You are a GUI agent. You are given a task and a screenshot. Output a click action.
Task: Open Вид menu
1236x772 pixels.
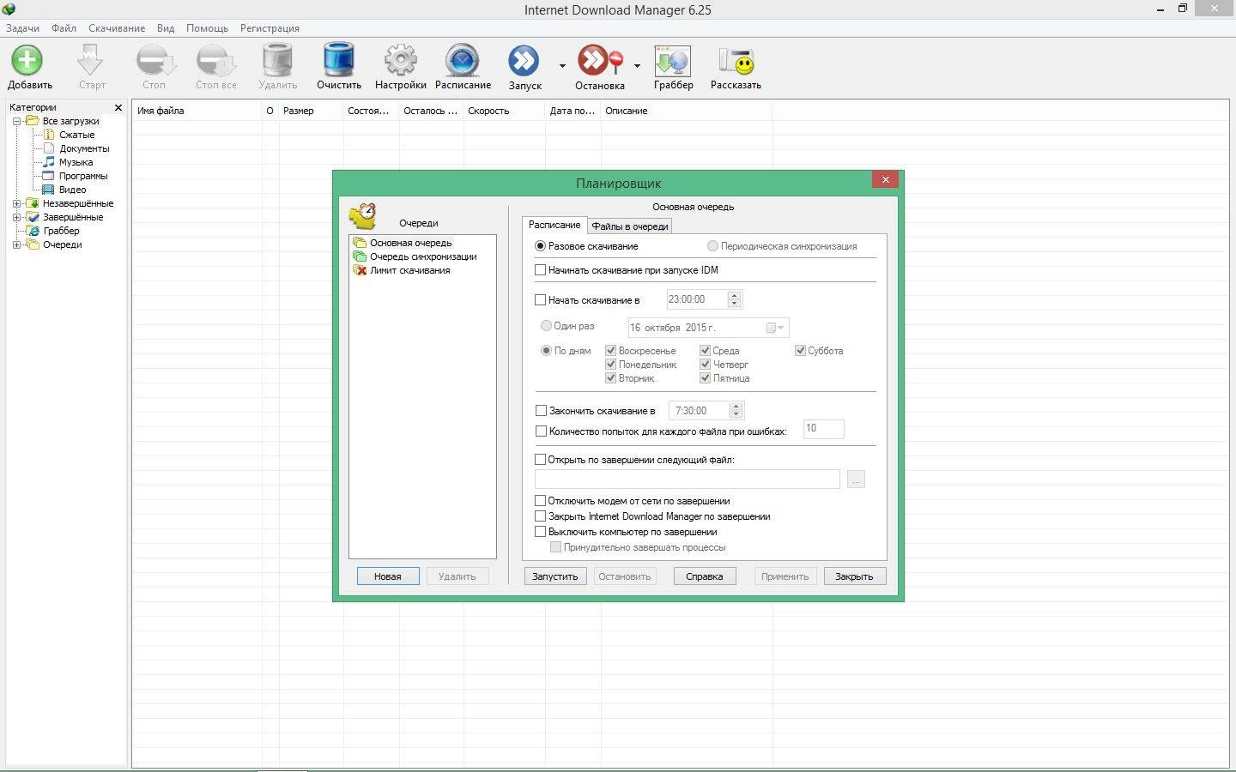tap(166, 28)
